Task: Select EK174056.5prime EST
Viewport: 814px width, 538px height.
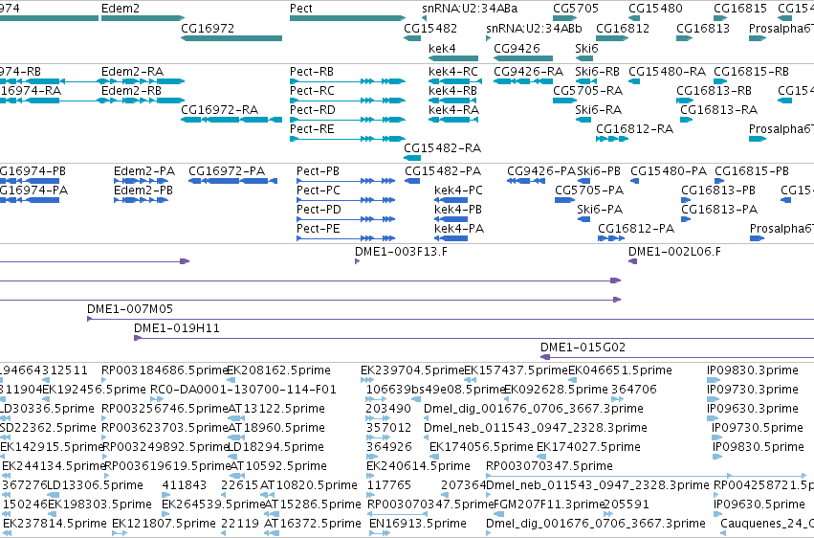Action: tap(434, 457)
